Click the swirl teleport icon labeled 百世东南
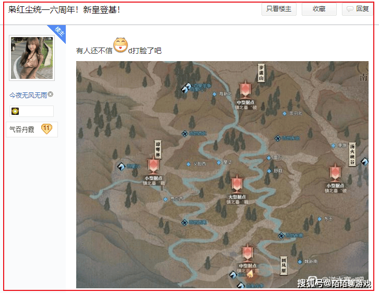The image size is (379, 293). [281, 236]
